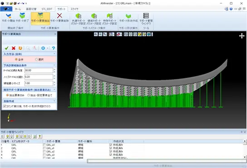Close the サポート要素抽出 panel
This screenshot has height=168, width=247.
click(55, 34)
